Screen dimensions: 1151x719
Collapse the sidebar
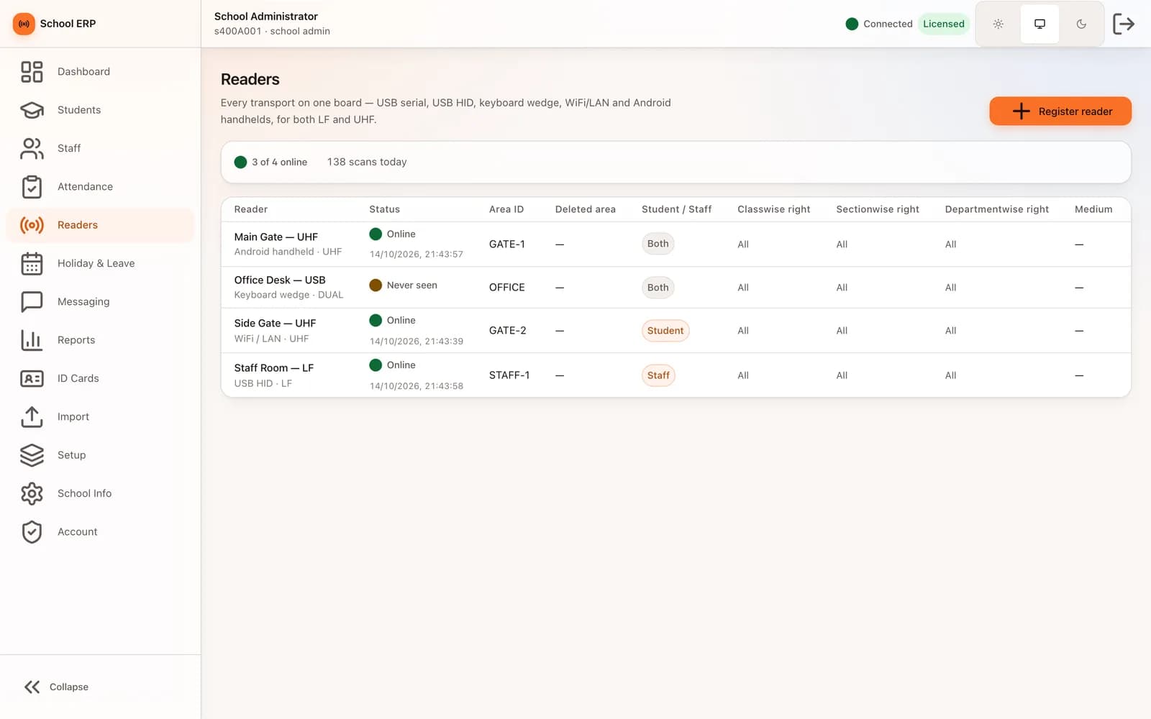[56, 687]
